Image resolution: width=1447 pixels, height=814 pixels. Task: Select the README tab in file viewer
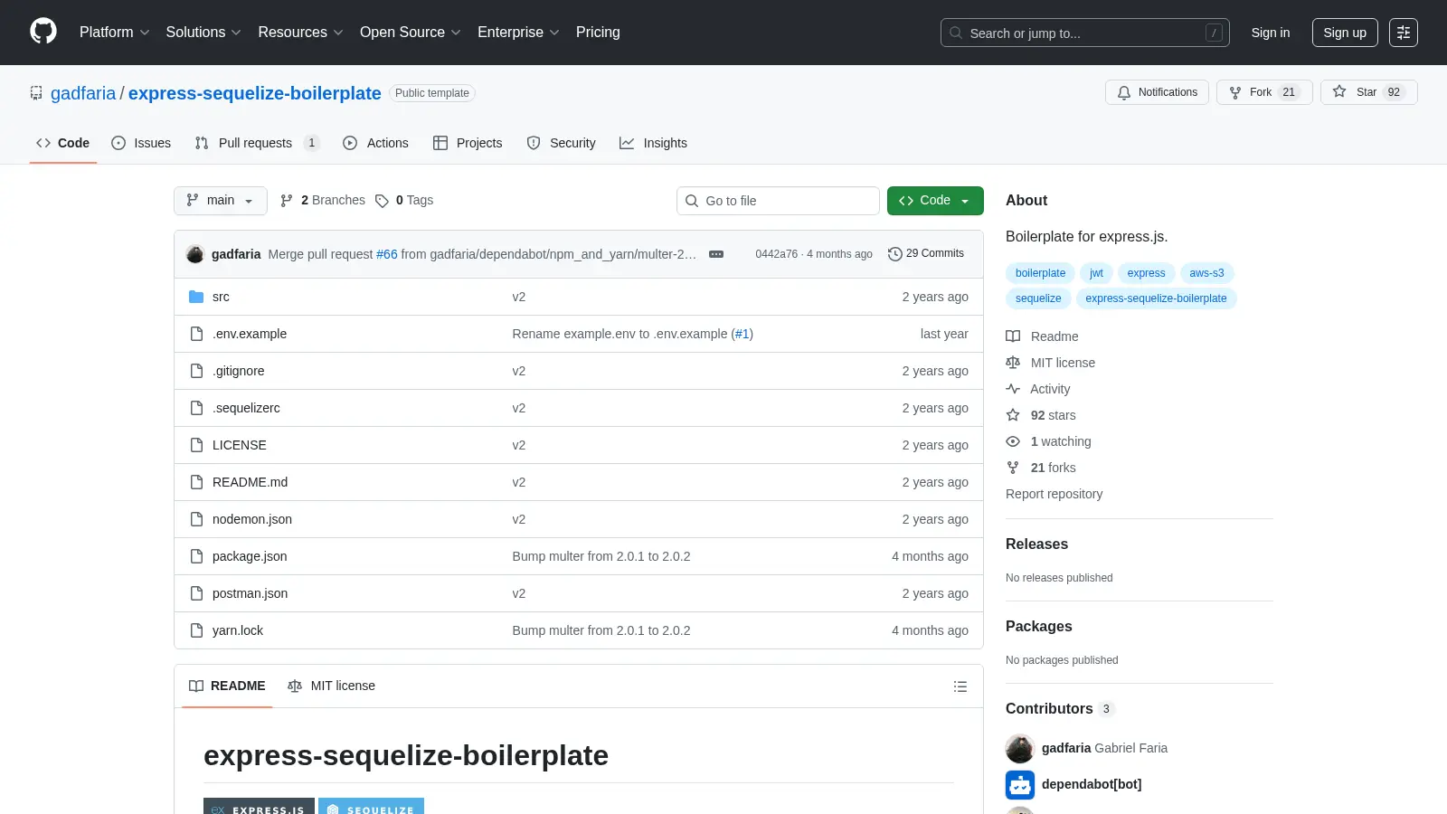pos(227,686)
